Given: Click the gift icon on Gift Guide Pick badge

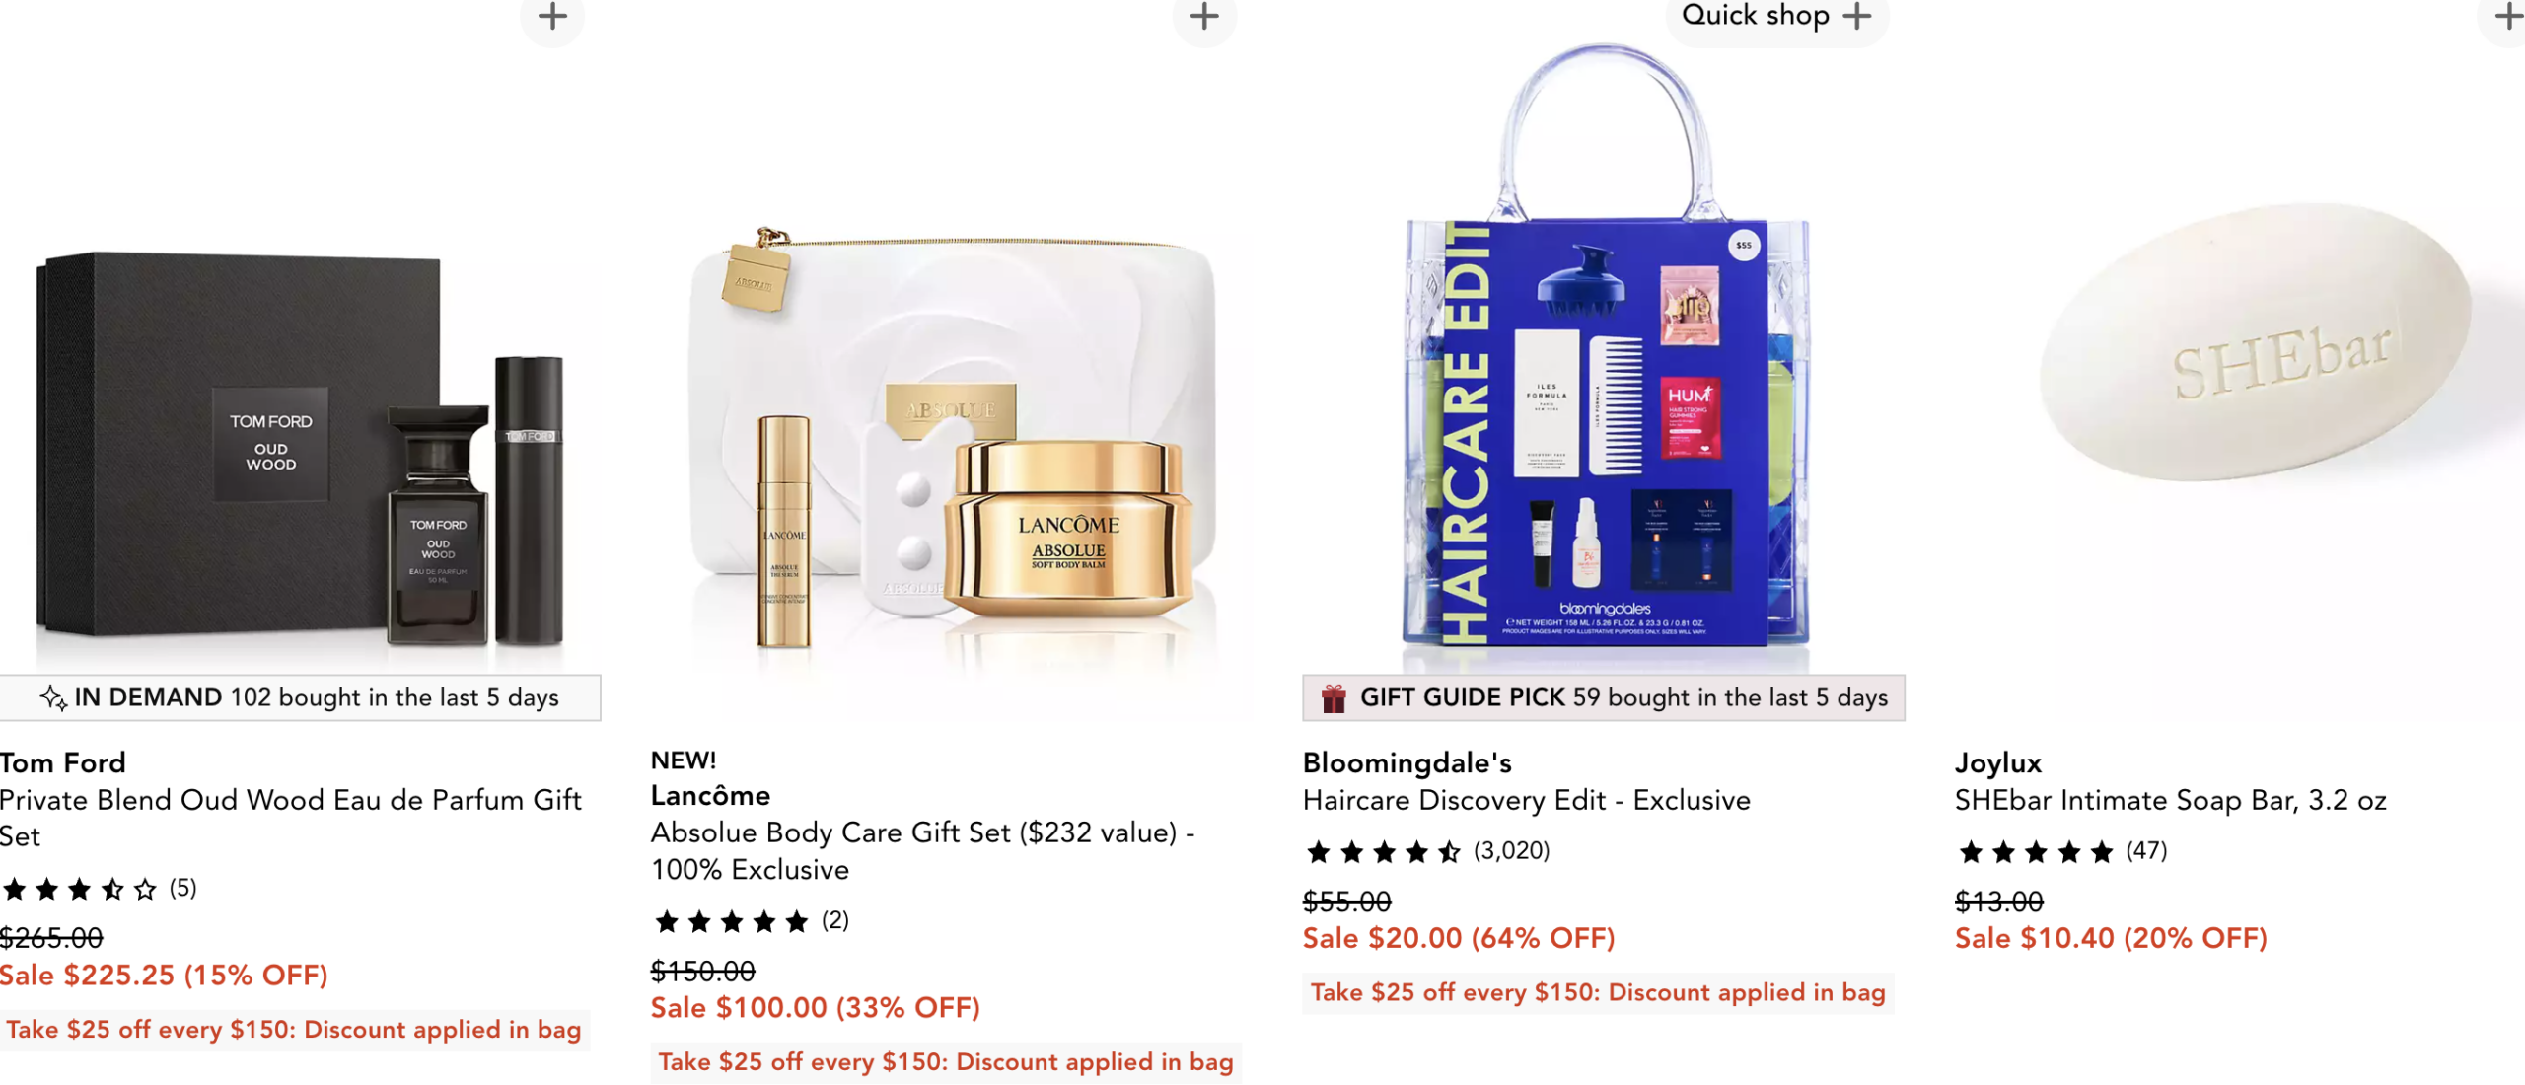Looking at the screenshot, I should [x=1334, y=698].
